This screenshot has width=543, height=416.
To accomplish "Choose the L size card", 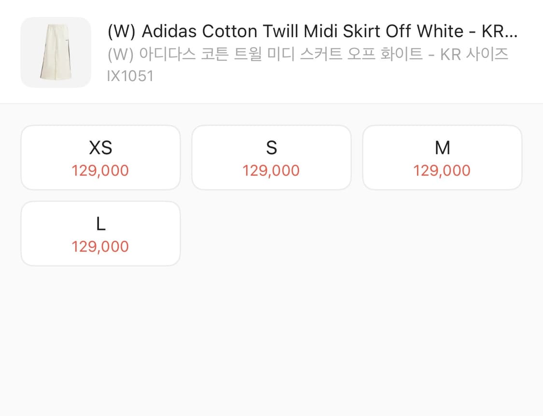I will [x=101, y=234].
